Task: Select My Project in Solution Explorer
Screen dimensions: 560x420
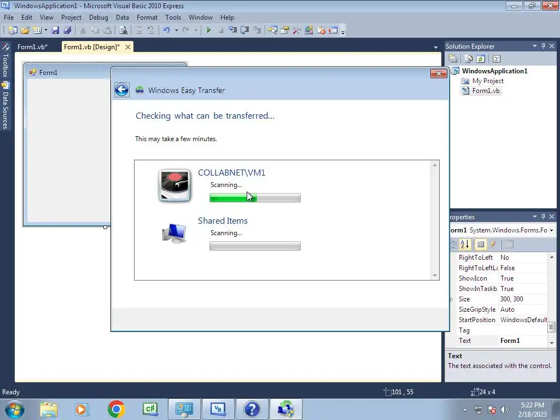Action: click(488, 81)
